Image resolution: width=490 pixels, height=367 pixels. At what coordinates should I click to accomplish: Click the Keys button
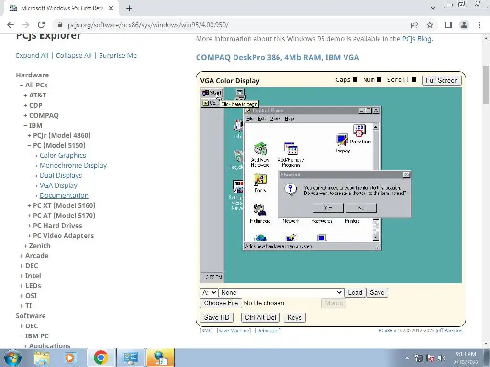(294, 318)
